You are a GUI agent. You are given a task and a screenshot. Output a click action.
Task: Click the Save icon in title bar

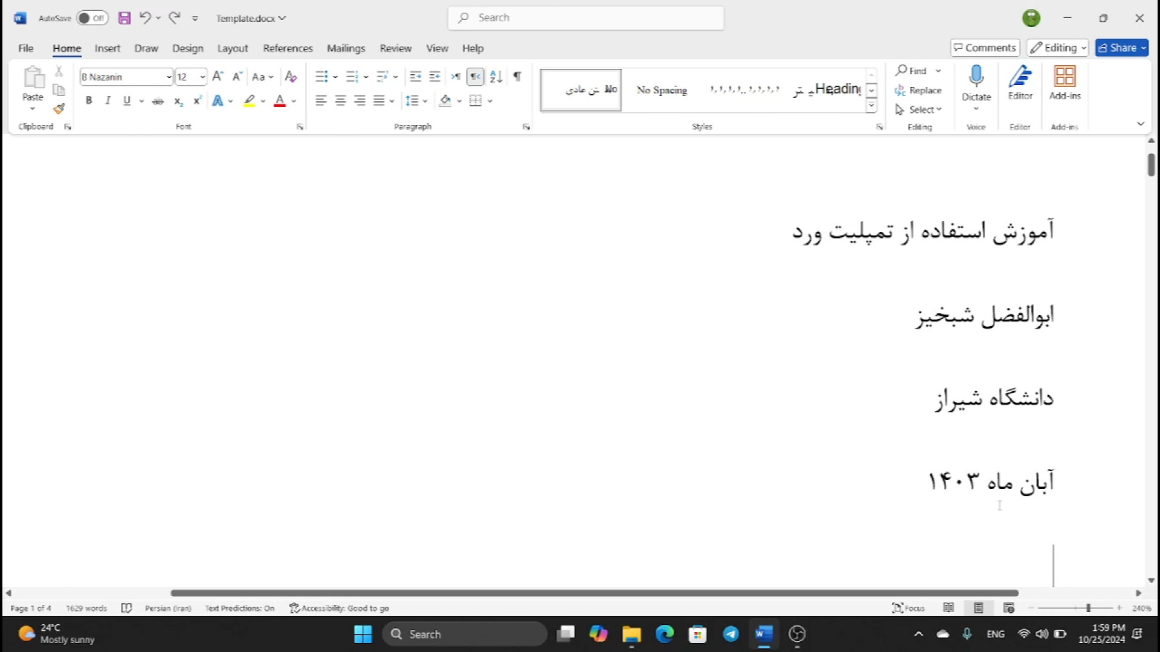tap(124, 18)
